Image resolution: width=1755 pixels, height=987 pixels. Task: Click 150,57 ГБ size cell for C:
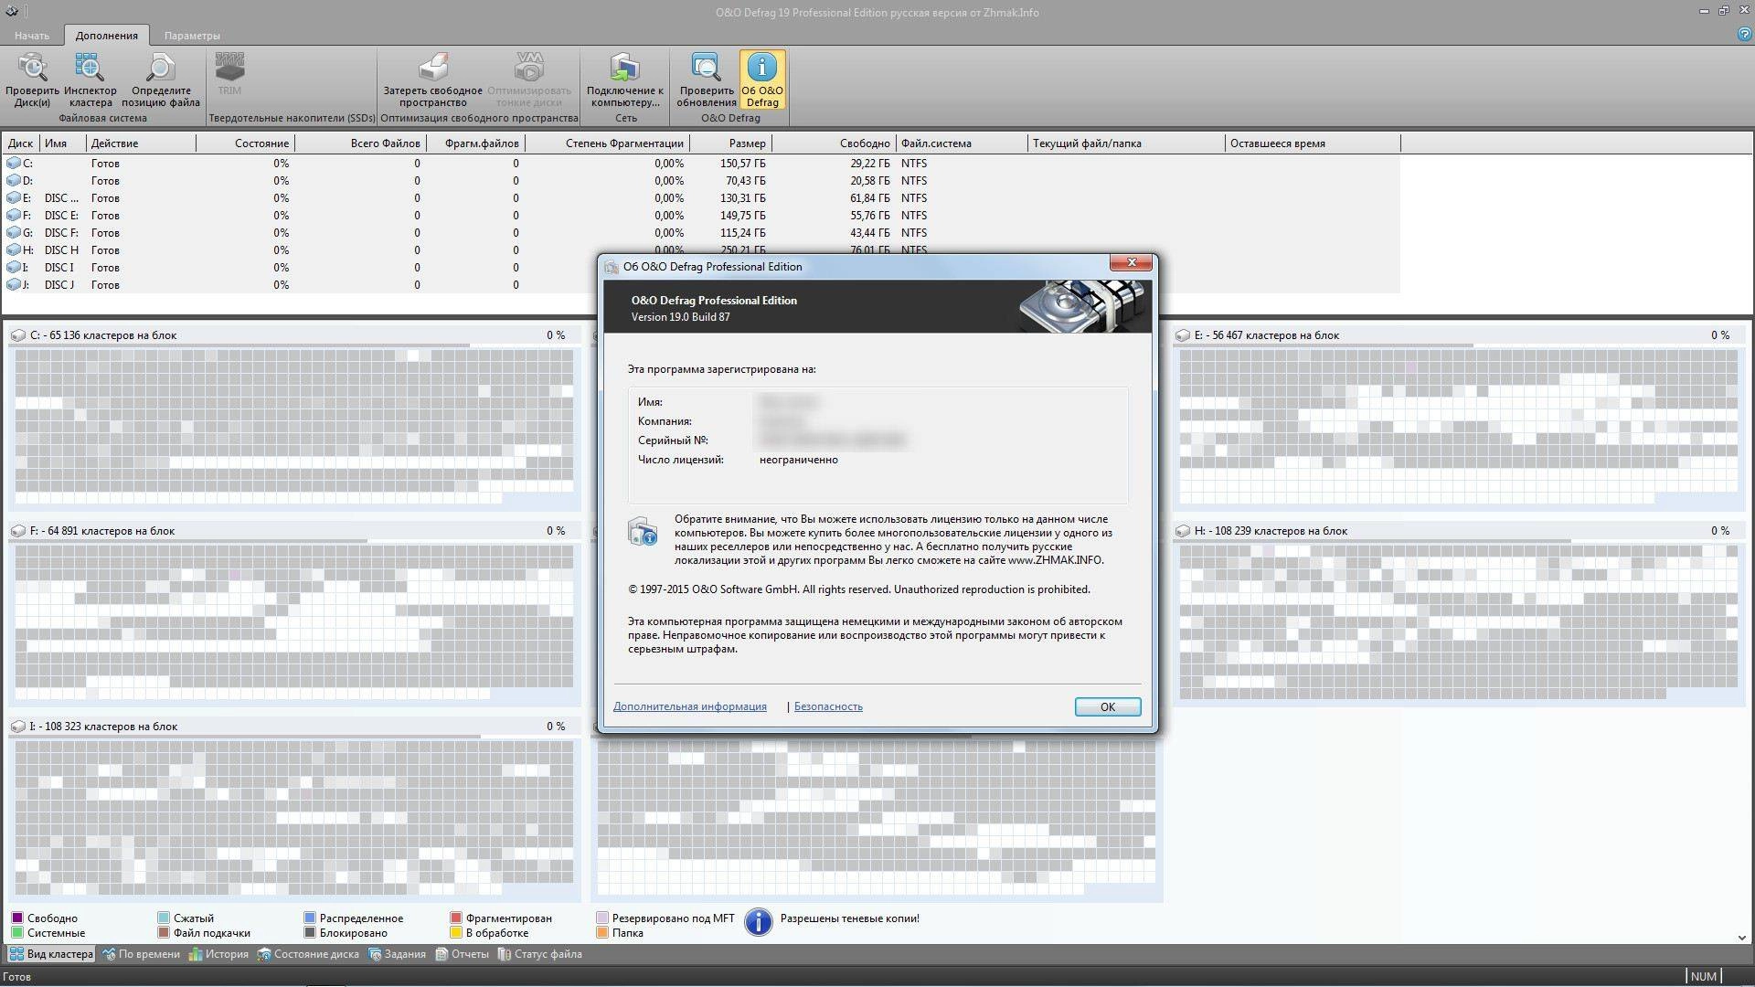coord(743,164)
